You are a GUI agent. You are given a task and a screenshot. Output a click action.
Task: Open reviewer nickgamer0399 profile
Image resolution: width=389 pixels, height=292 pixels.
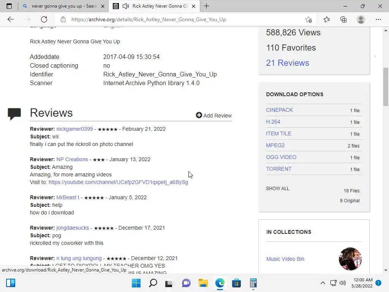pyautogui.click(x=75, y=129)
